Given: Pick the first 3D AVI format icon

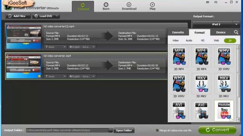Looking at the screenshot, I should click(x=179, y=111).
